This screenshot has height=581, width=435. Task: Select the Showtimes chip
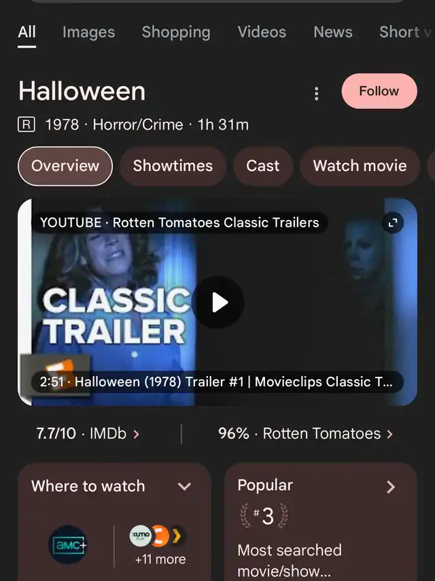[173, 166]
